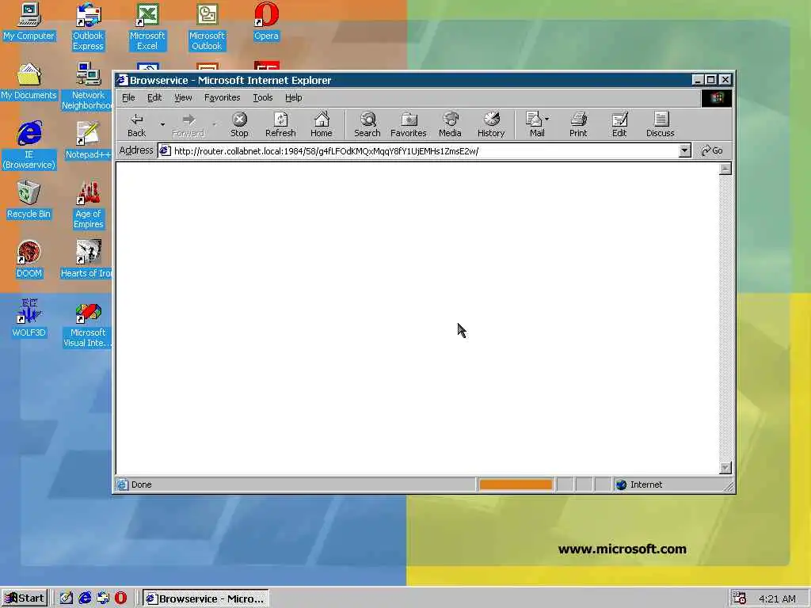Open the File menu
The width and height of the screenshot is (811, 608).
(x=128, y=97)
